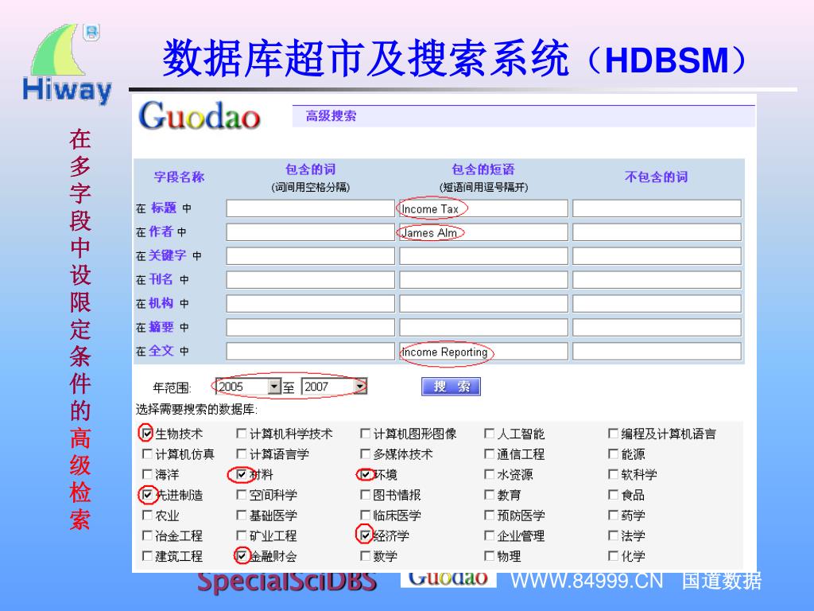Click the 关键字 field name link
814x611 pixels.
[167, 255]
